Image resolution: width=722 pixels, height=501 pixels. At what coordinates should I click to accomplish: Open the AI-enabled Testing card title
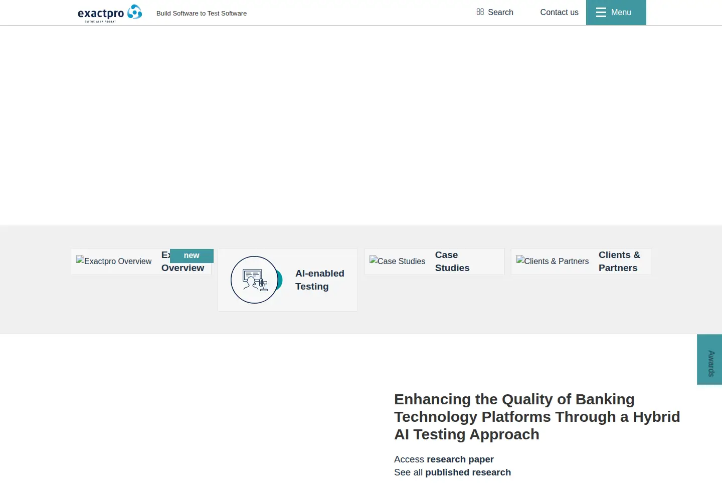click(x=320, y=280)
